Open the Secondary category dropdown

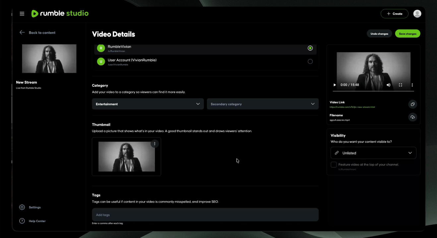(263, 104)
